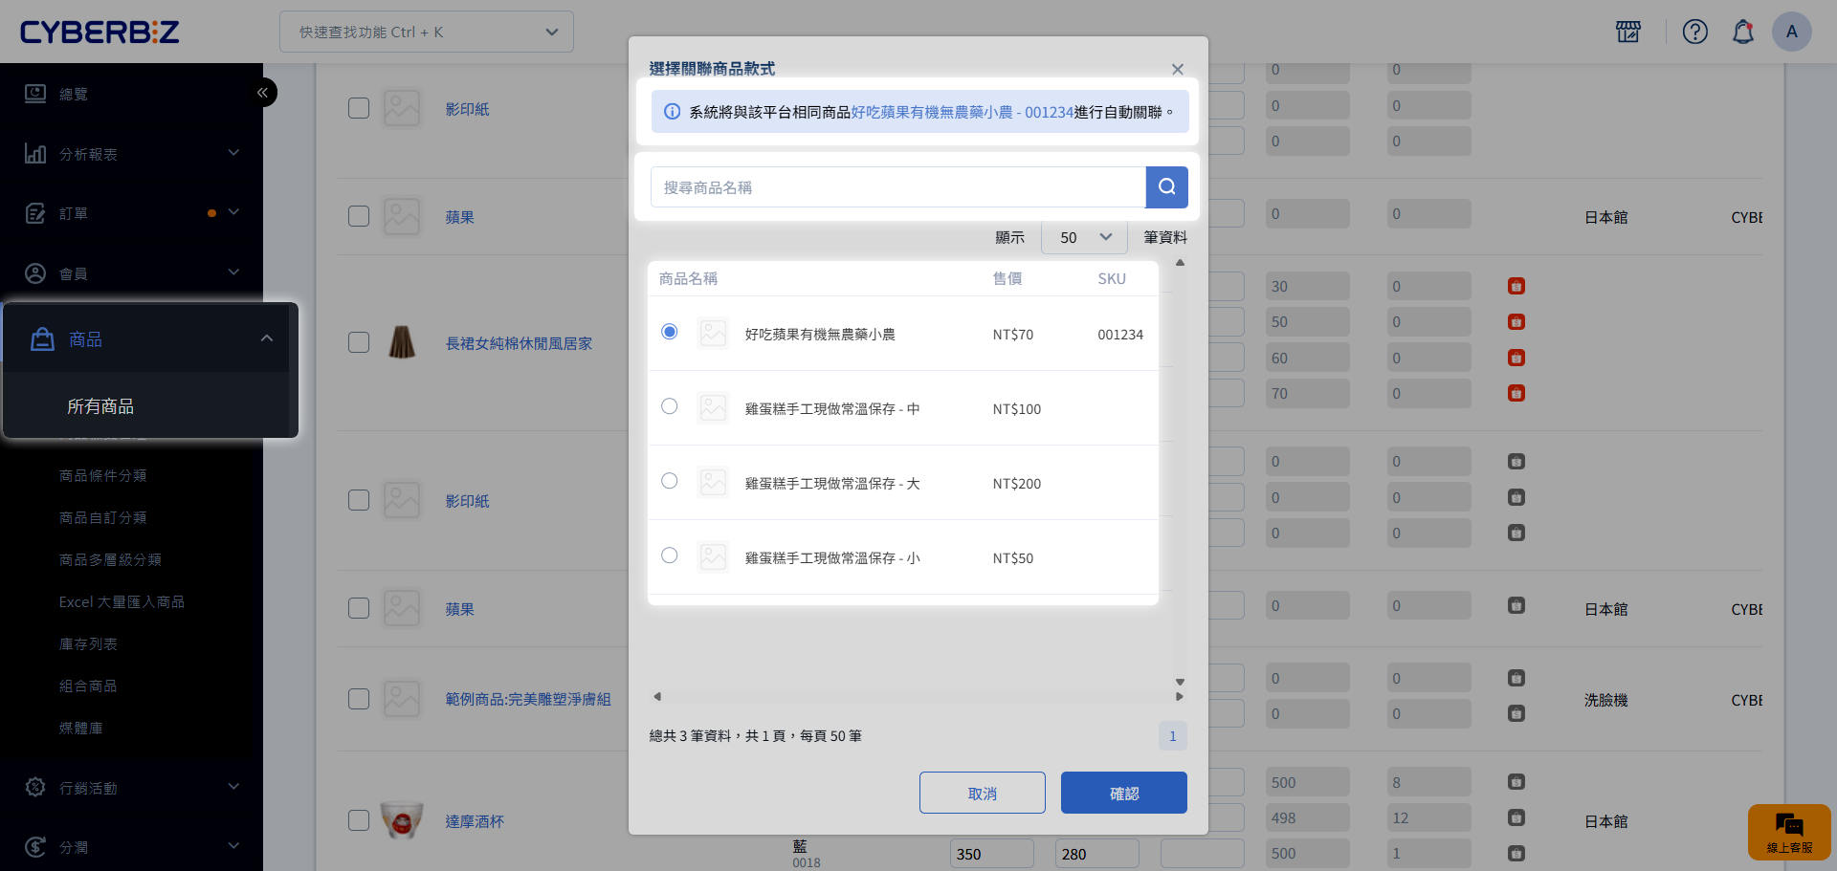Open the store front icon in header

pyautogui.click(x=1627, y=32)
